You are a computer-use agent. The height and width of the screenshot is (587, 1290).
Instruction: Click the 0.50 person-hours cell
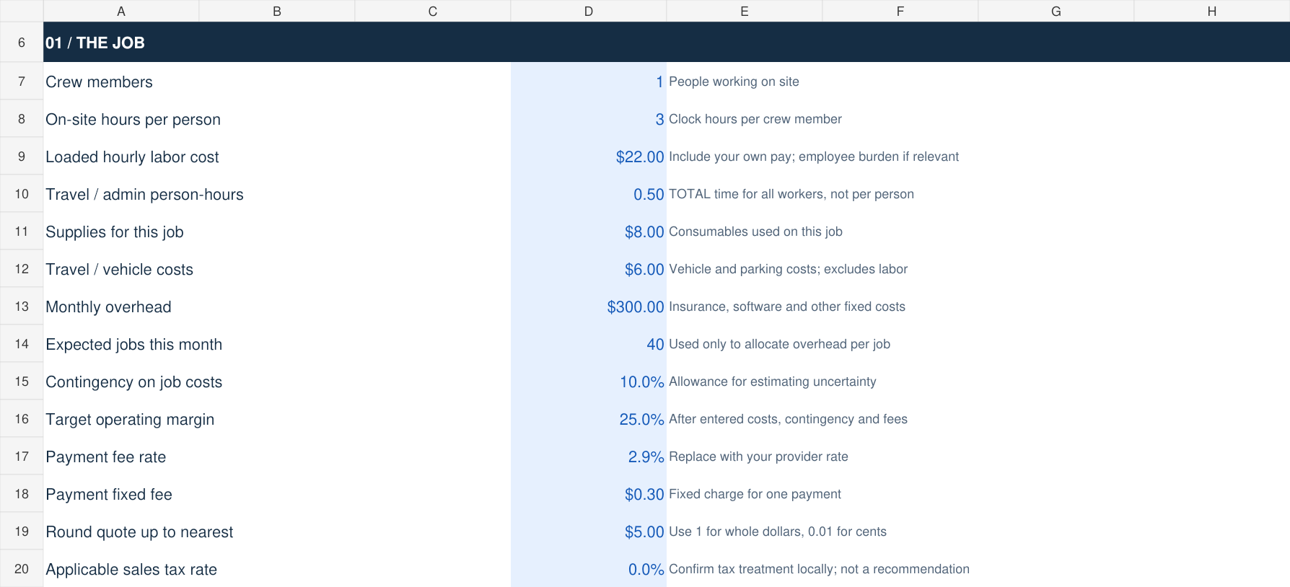[x=589, y=194]
